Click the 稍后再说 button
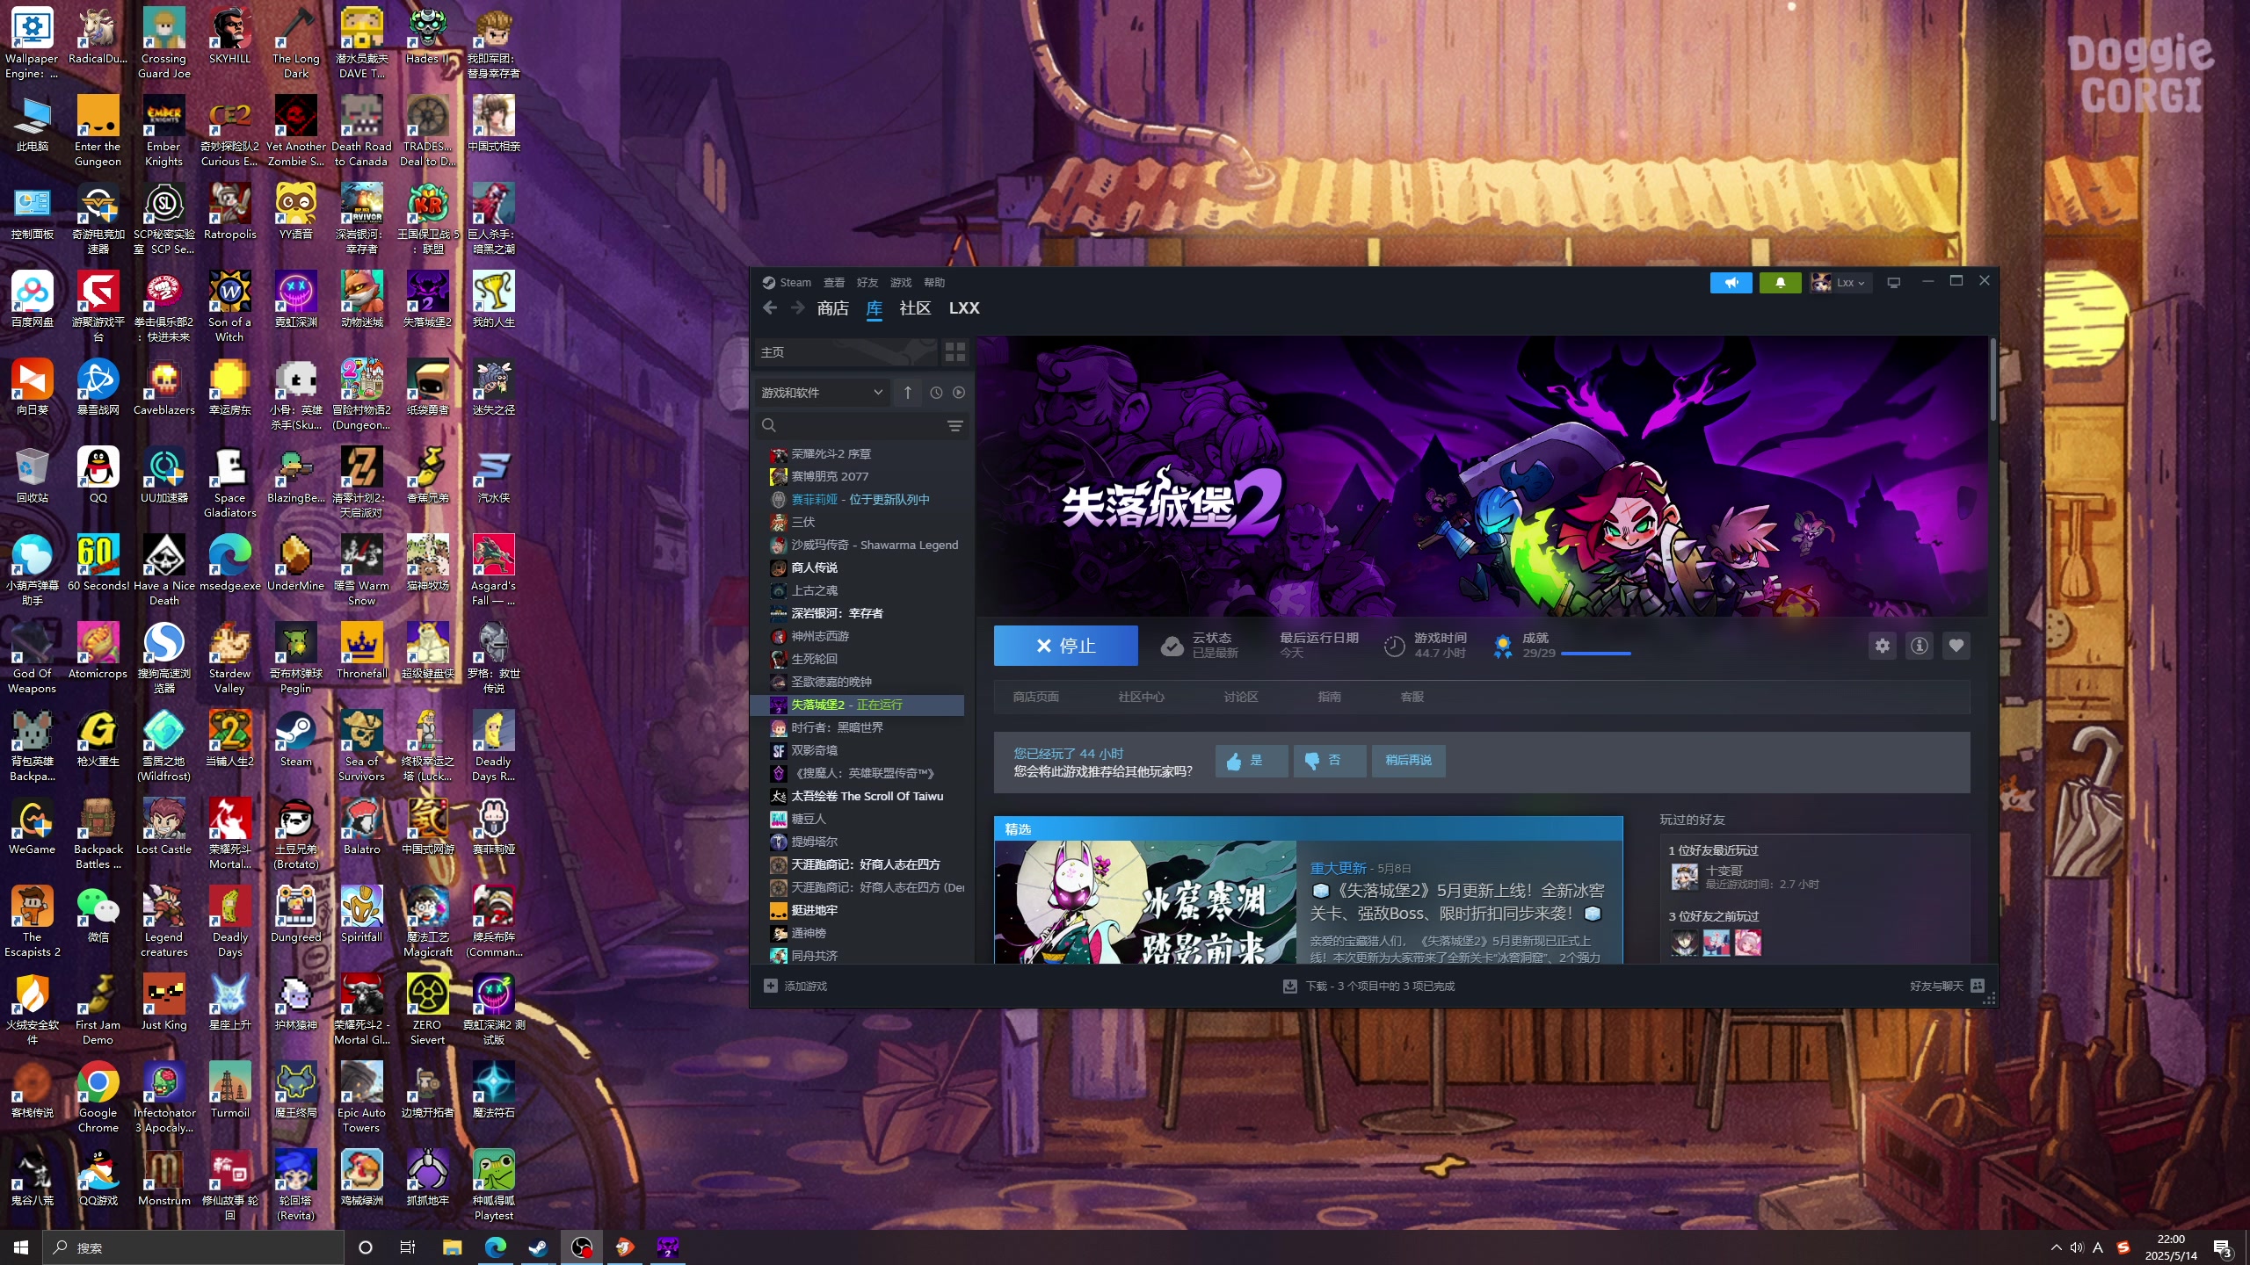Image resolution: width=2250 pixels, height=1265 pixels. [x=1408, y=761]
